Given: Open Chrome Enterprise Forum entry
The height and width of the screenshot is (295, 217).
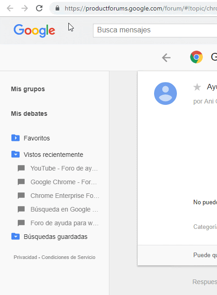Looking at the screenshot, I should pyautogui.click(x=65, y=196).
